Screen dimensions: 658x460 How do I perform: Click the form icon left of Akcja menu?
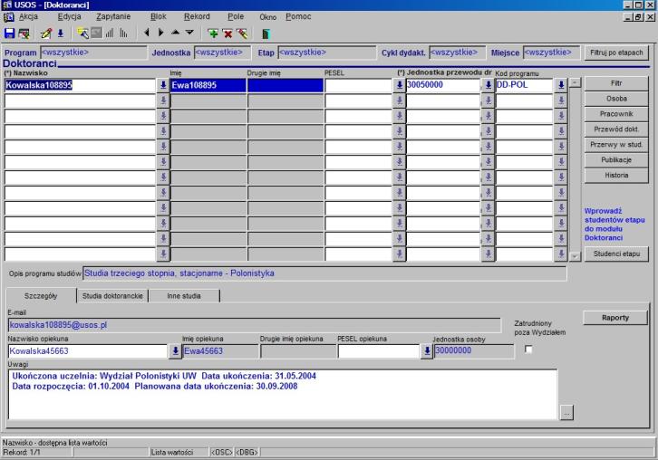pos(8,17)
